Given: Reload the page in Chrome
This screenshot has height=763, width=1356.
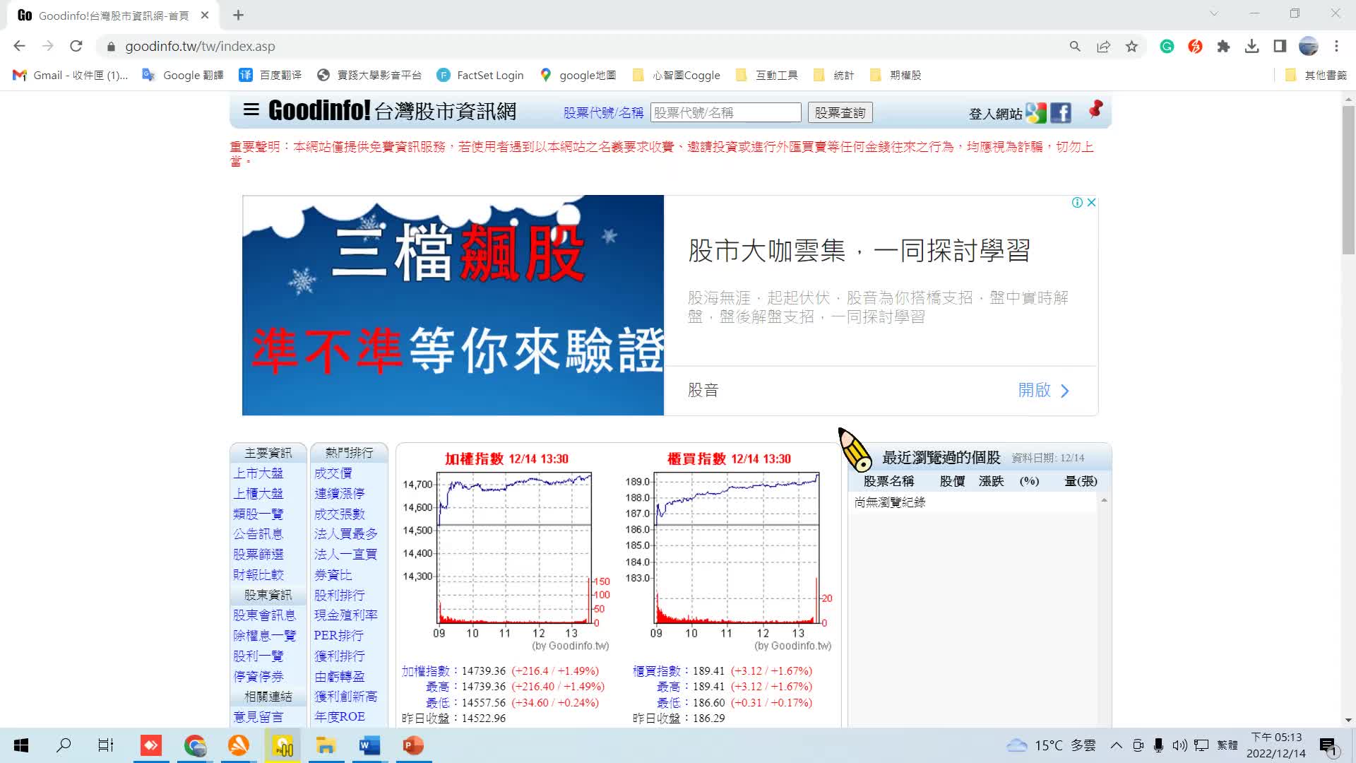Looking at the screenshot, I should point(76,46).
